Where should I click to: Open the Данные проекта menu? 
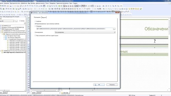click(40, 3)
